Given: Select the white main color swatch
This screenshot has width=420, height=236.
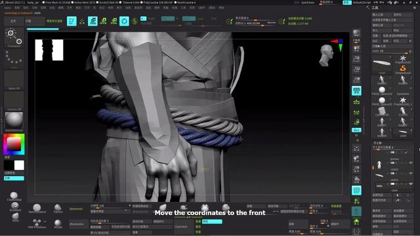Looking at the screenshot, I should [x=19, y=165].
